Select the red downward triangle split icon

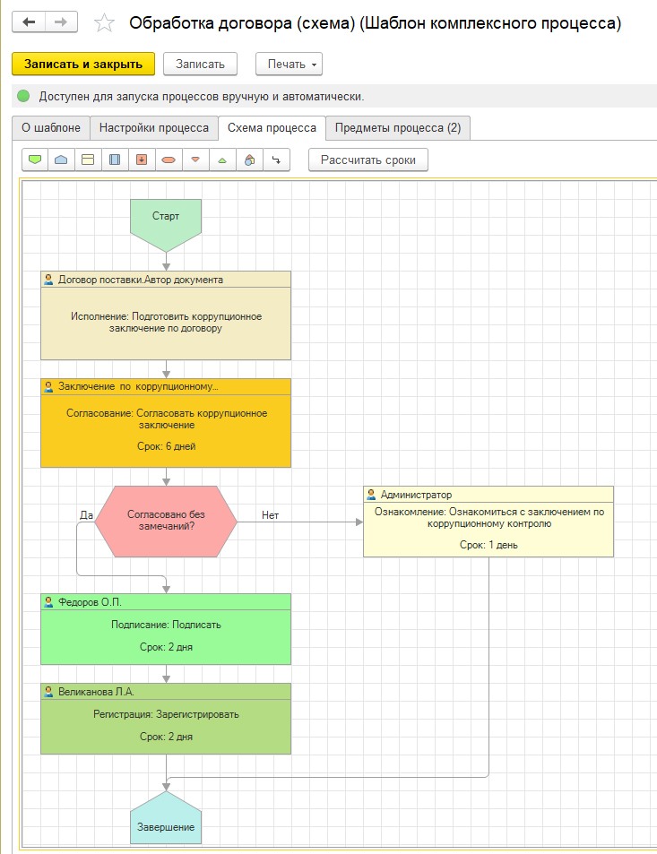click(x=195, y=160)
